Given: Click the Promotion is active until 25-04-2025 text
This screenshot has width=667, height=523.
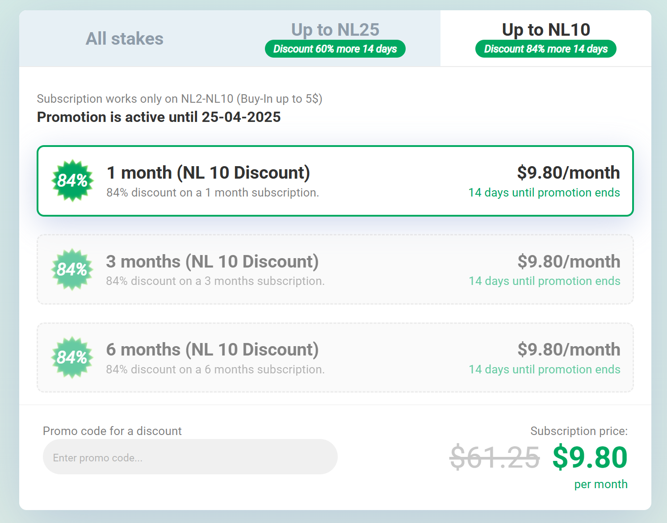Looking at the screenshot, I should pyautogui.click(x=159, y=117).
